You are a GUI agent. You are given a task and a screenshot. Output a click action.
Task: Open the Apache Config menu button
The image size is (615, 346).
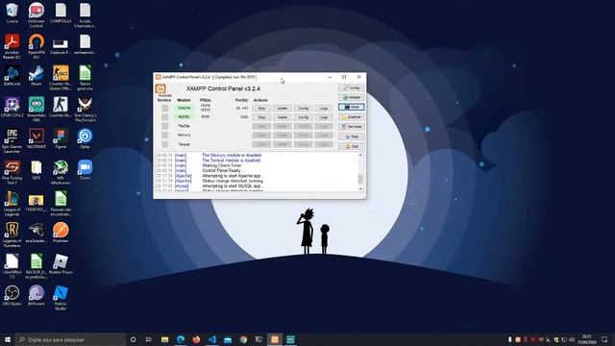(304, 108)
